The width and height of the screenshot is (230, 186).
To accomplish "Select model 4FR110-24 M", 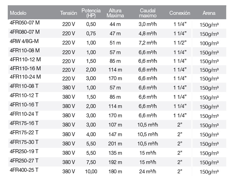I will pos(25,77).
